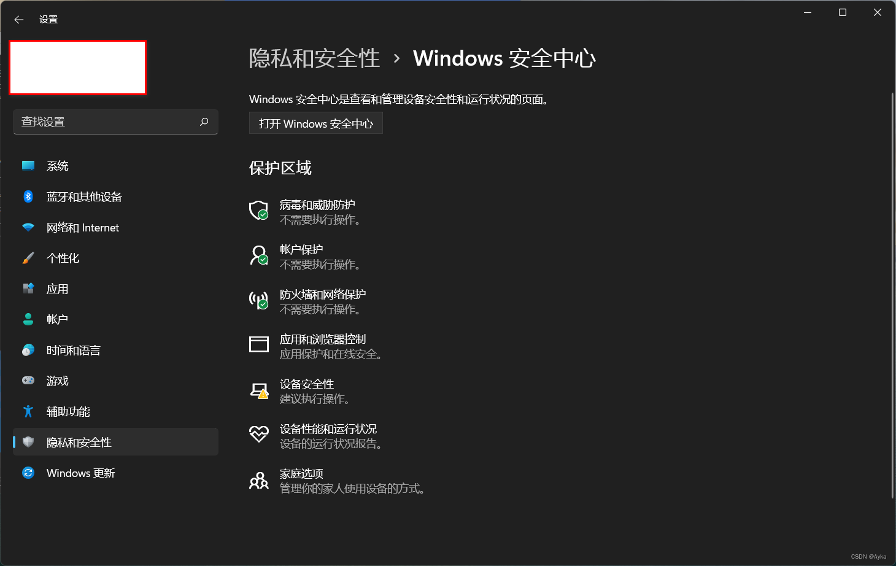Select 隐私和安全性 in the sidebar

(x=115, y=442)
